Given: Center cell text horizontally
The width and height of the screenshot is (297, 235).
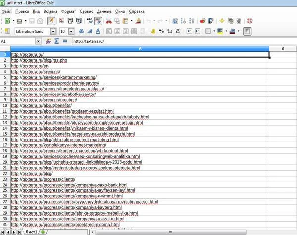Looking at the screenshot, I should pos(117,31).
